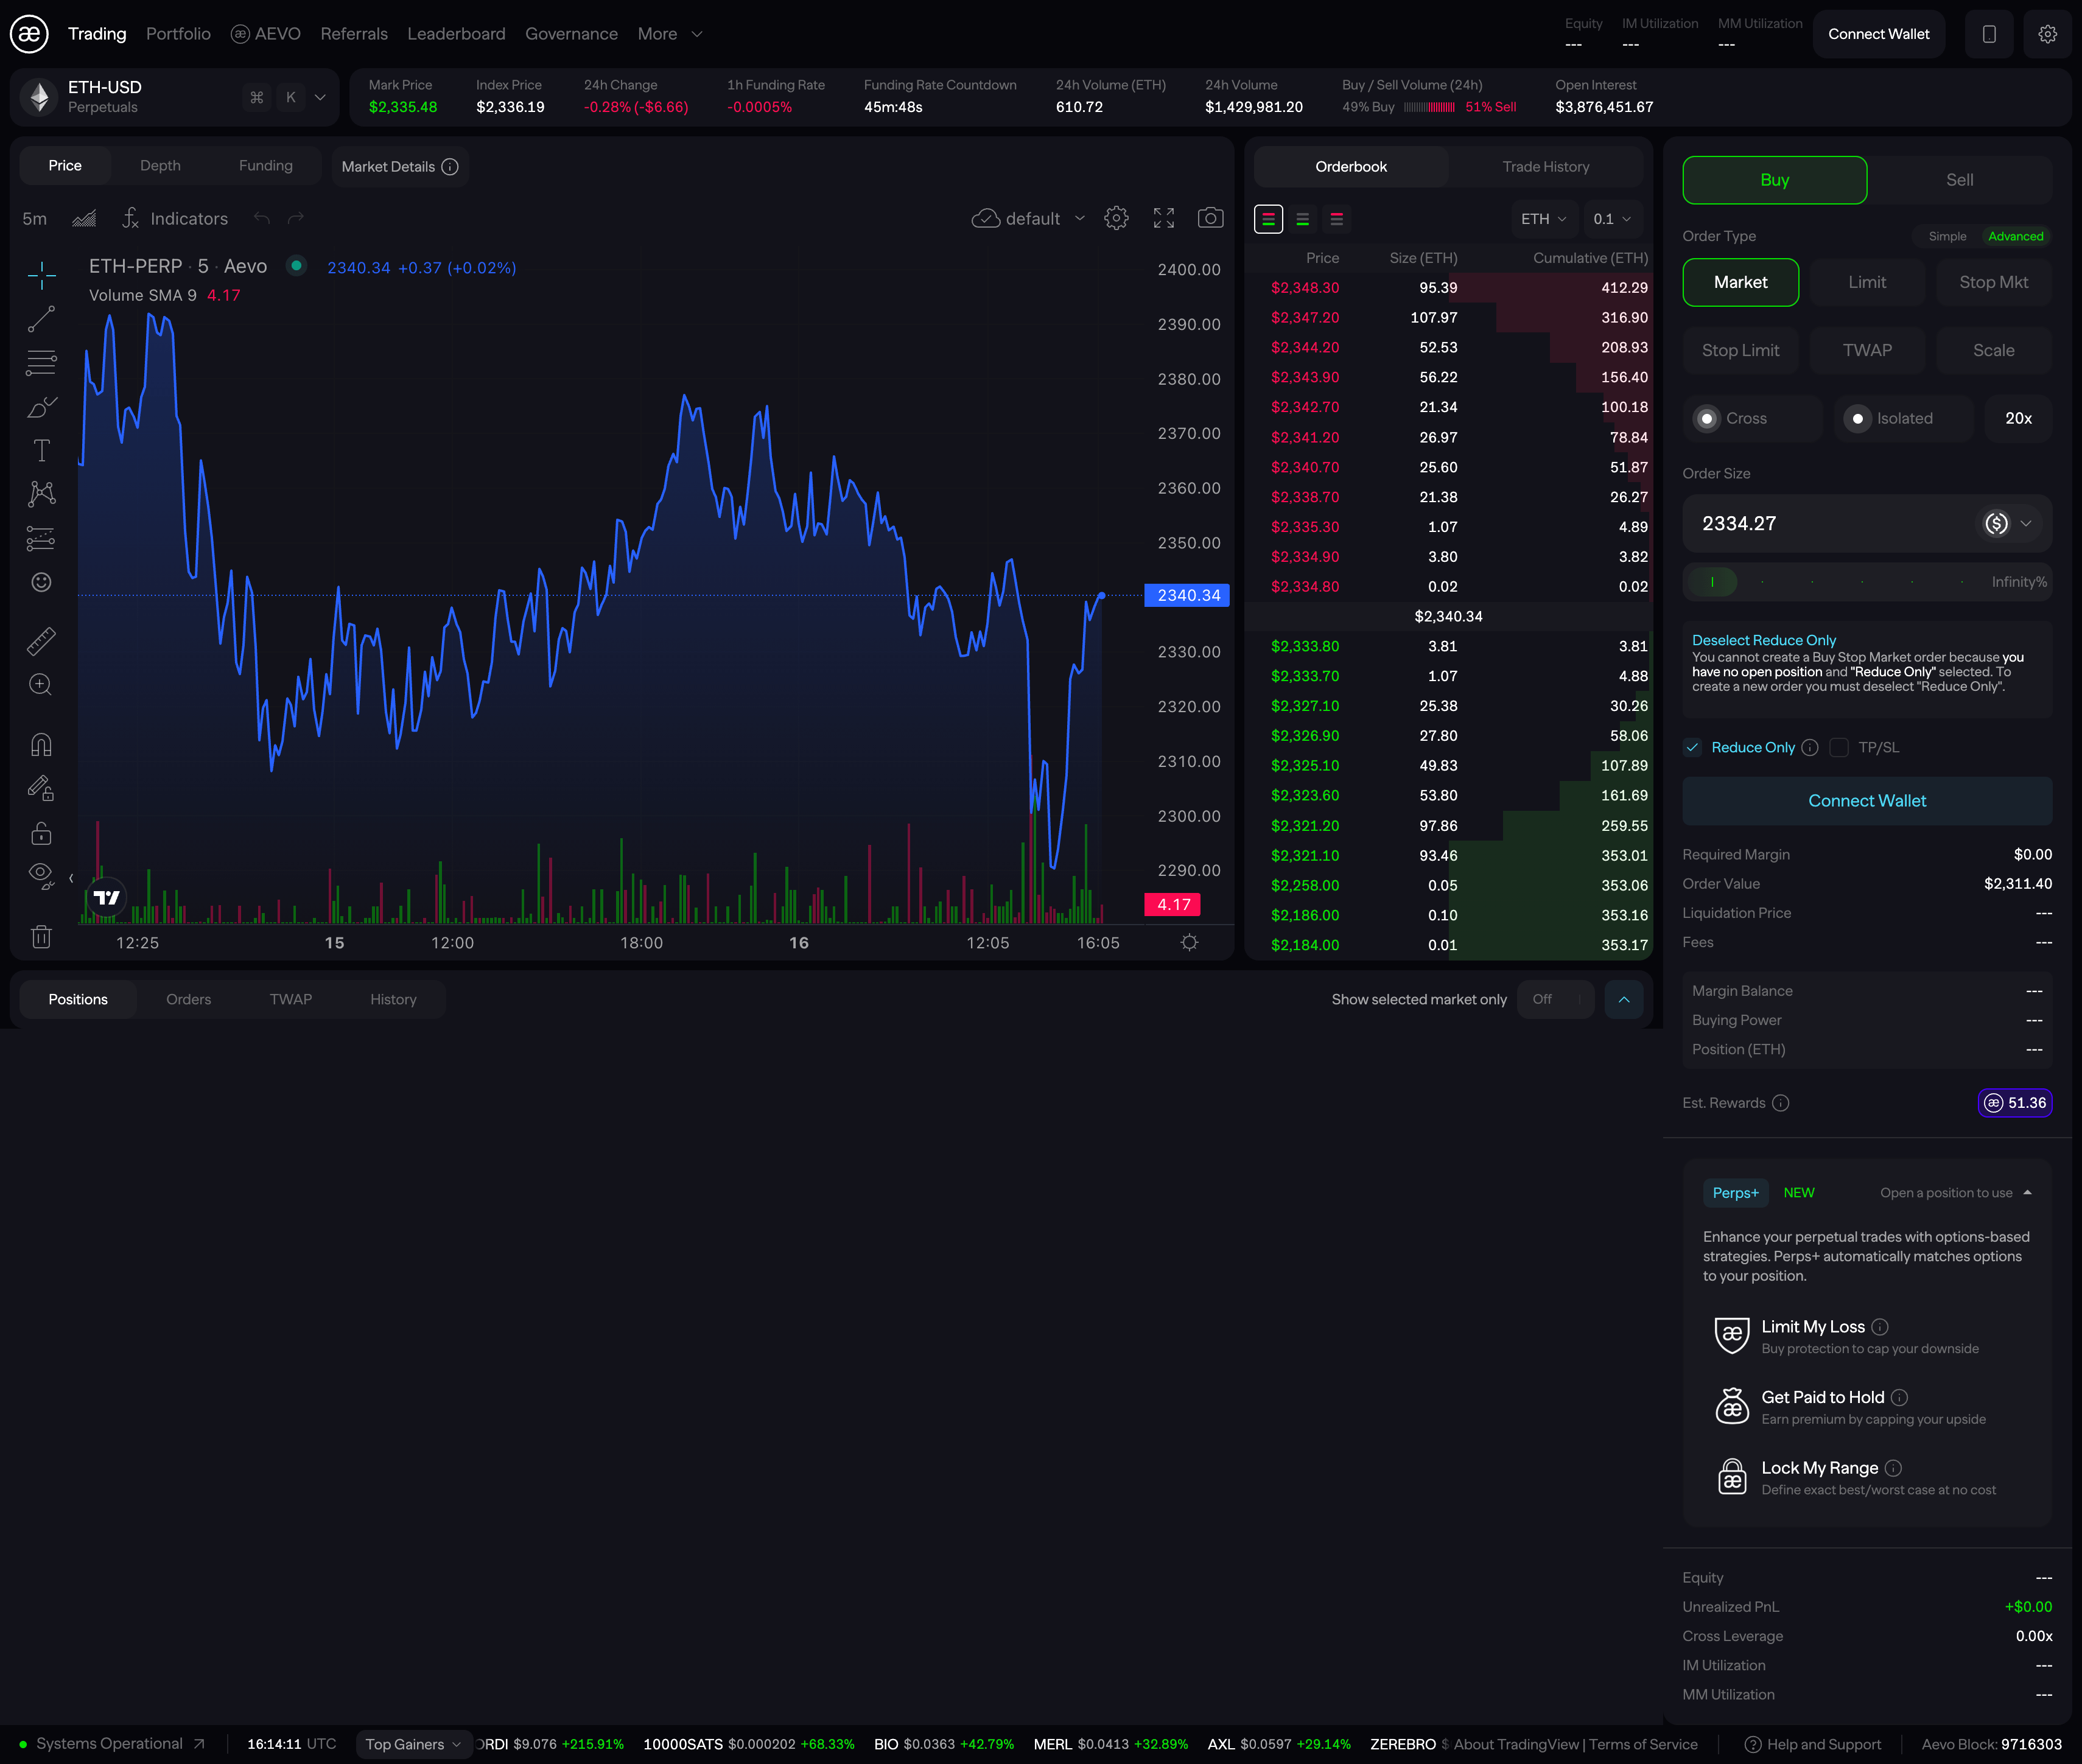Open fullscreen chart mode icon
Image resolution: width=2082 pixels, height=1764 pixels.
pyautogui.click(x=1163, y=218)
